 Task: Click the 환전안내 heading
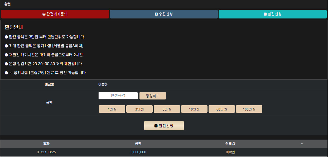(15, 27)
